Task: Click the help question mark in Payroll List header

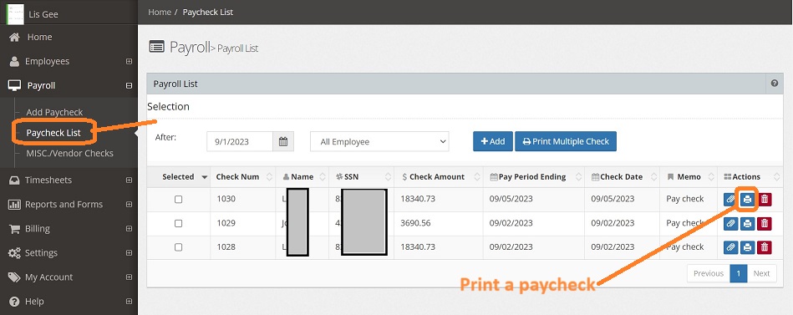Action: point(775,84)
